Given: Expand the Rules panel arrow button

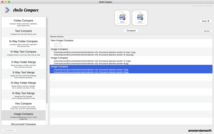Looking at the screenshot, I should click(205, 21).
